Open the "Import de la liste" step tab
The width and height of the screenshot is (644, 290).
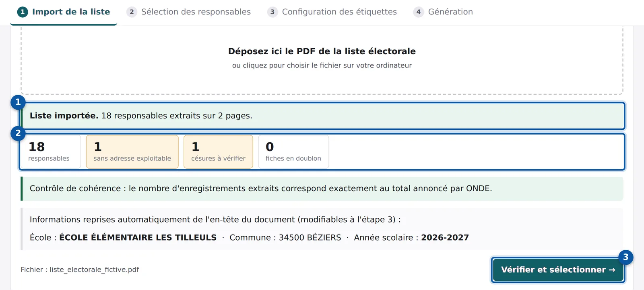tap(64, 12)
